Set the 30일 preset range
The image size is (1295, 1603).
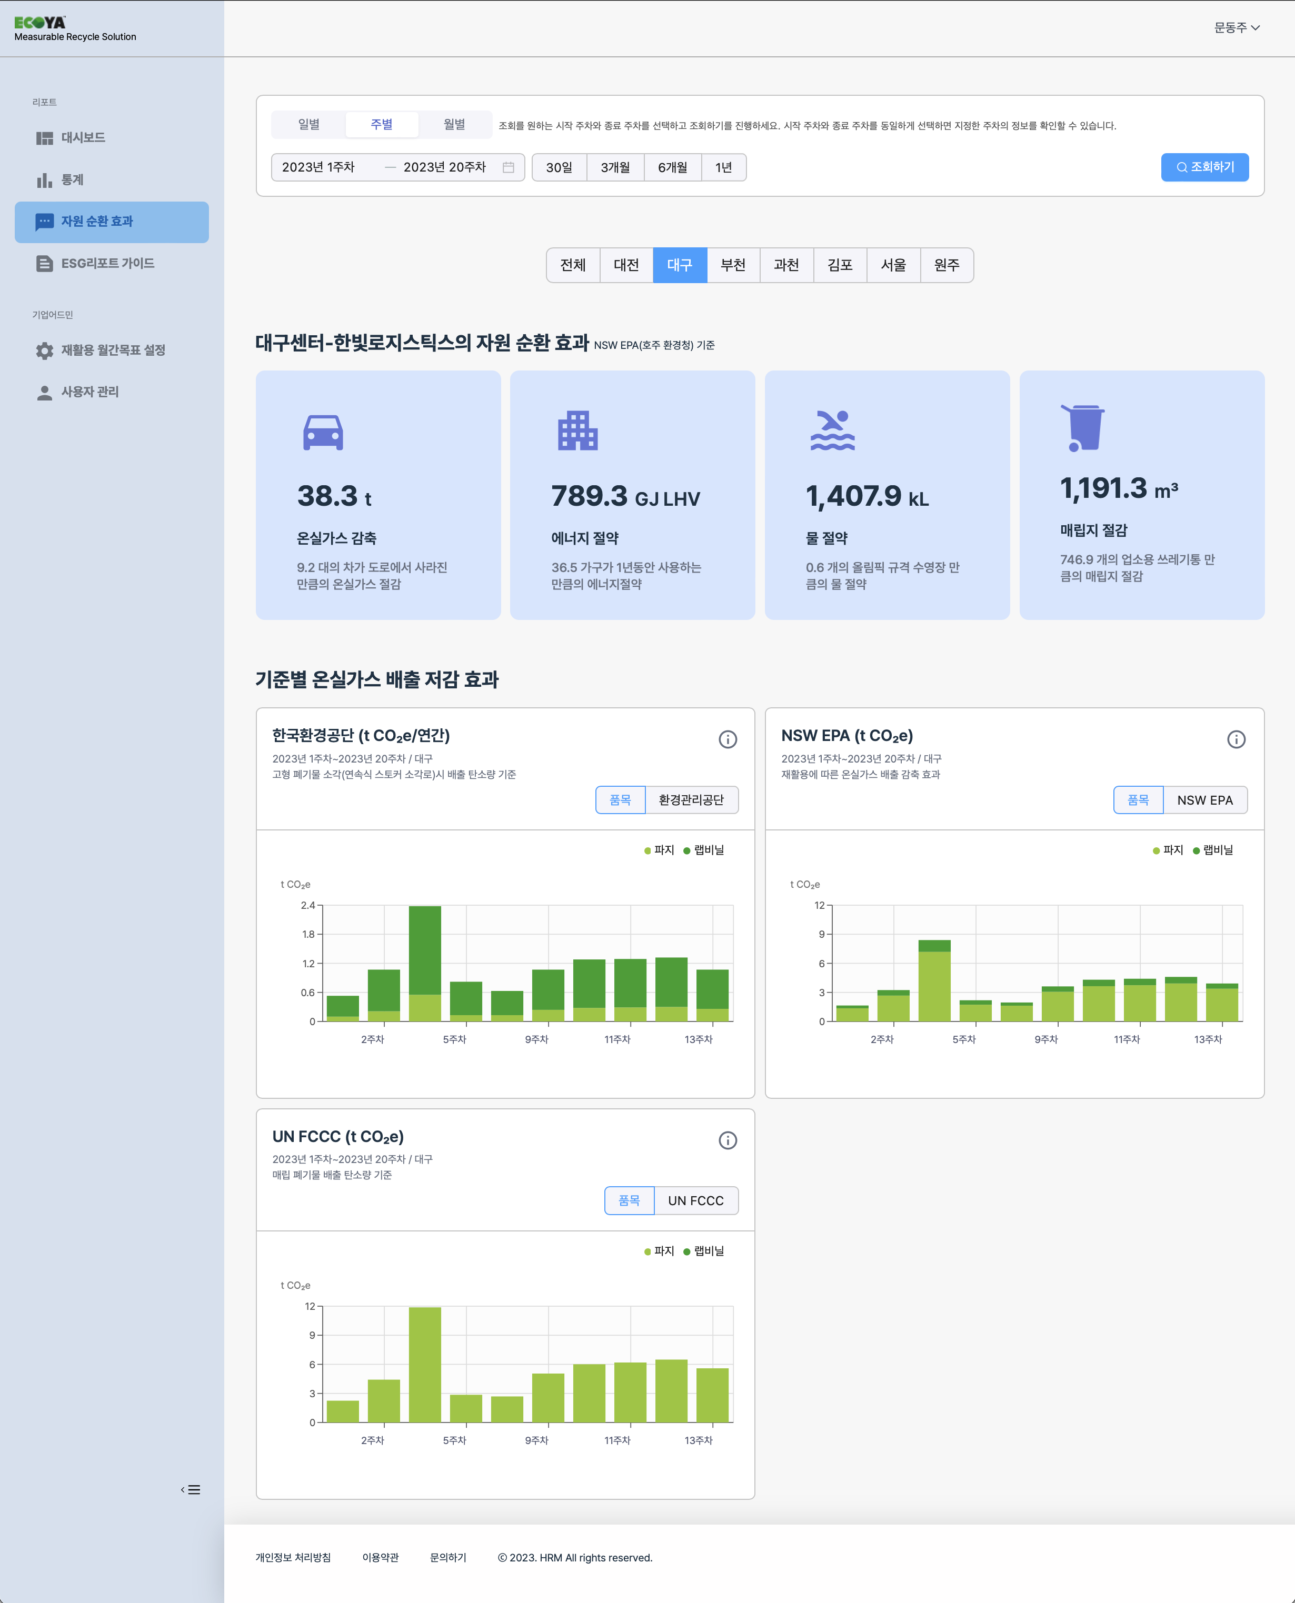(560, 167)
